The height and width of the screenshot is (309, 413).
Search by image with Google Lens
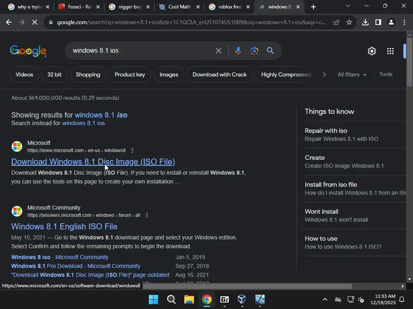254,51
